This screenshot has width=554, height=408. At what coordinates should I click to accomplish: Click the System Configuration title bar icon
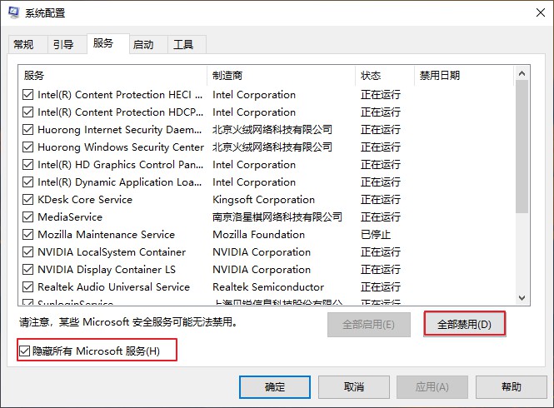point(14,12)
